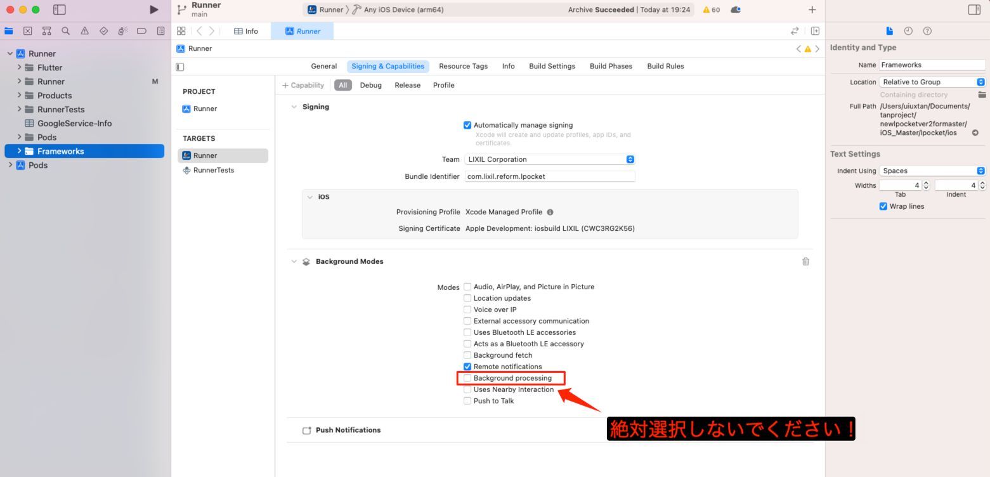Disable Remote notifications checkbox
Viewport: 990px width, 477px height.
467,367
